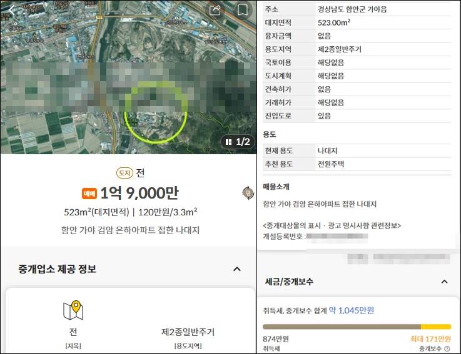This screenshot has width=461, height=354.
Task: Tap the orange 매매 badge
Action: pos(89,194)
